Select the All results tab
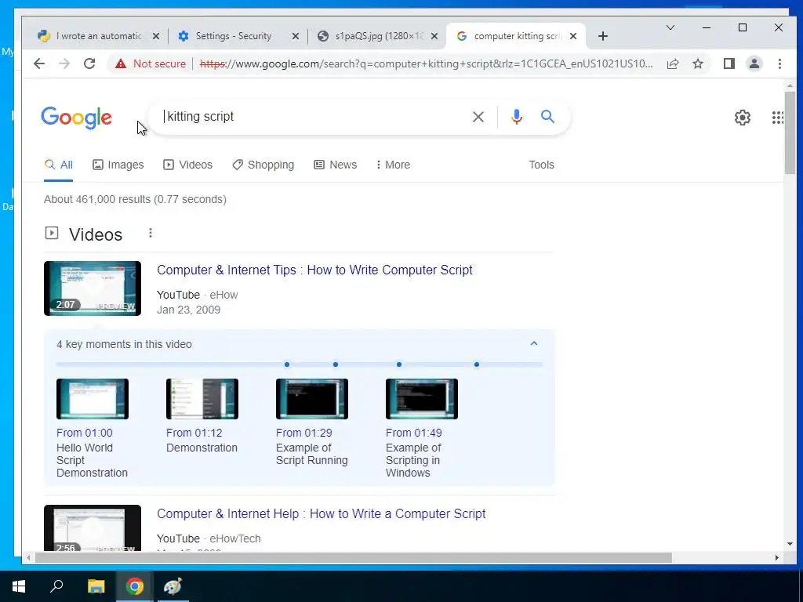 click(x=58, y=165)
